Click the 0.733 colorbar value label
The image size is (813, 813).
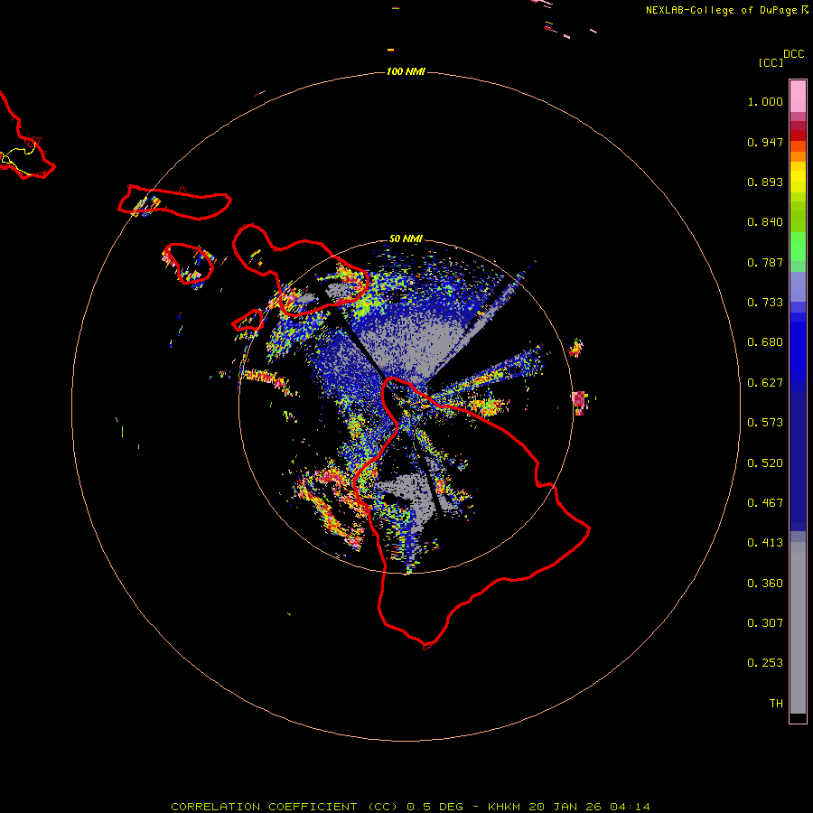tap(765, 303)
